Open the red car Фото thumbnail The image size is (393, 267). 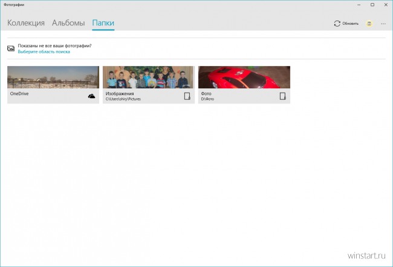(244, 77)
